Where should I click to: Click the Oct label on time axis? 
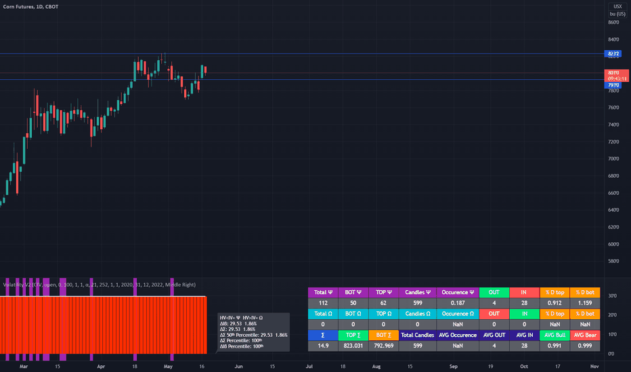point(524,367)
